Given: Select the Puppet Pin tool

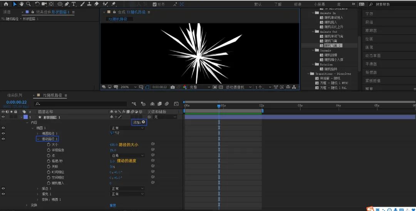Looking at the screenshot, I should (114, 4).
